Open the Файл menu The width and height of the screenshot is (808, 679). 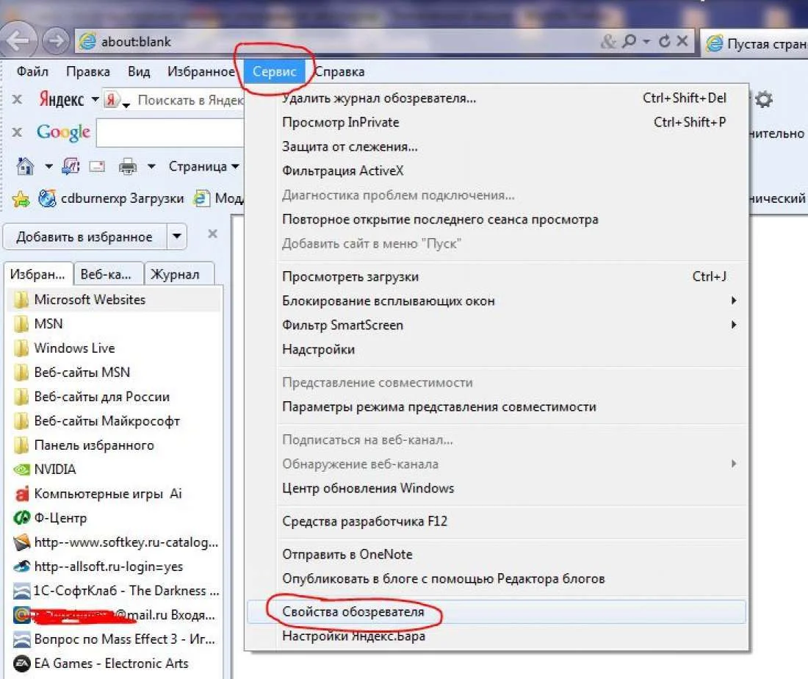32,71
